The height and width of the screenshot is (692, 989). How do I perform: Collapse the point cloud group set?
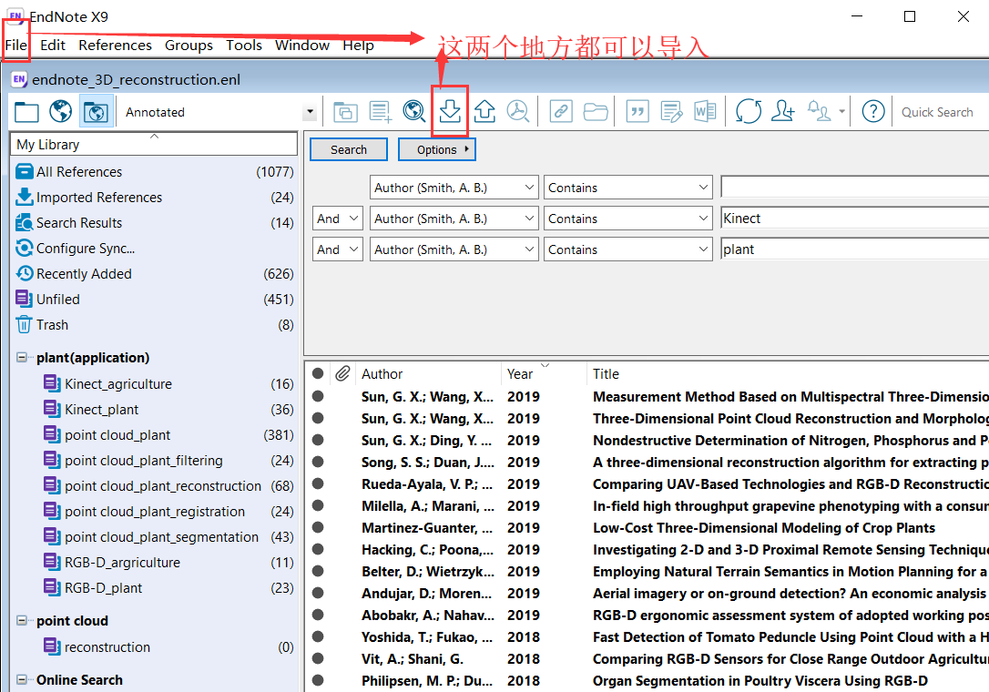click(22, 621)
